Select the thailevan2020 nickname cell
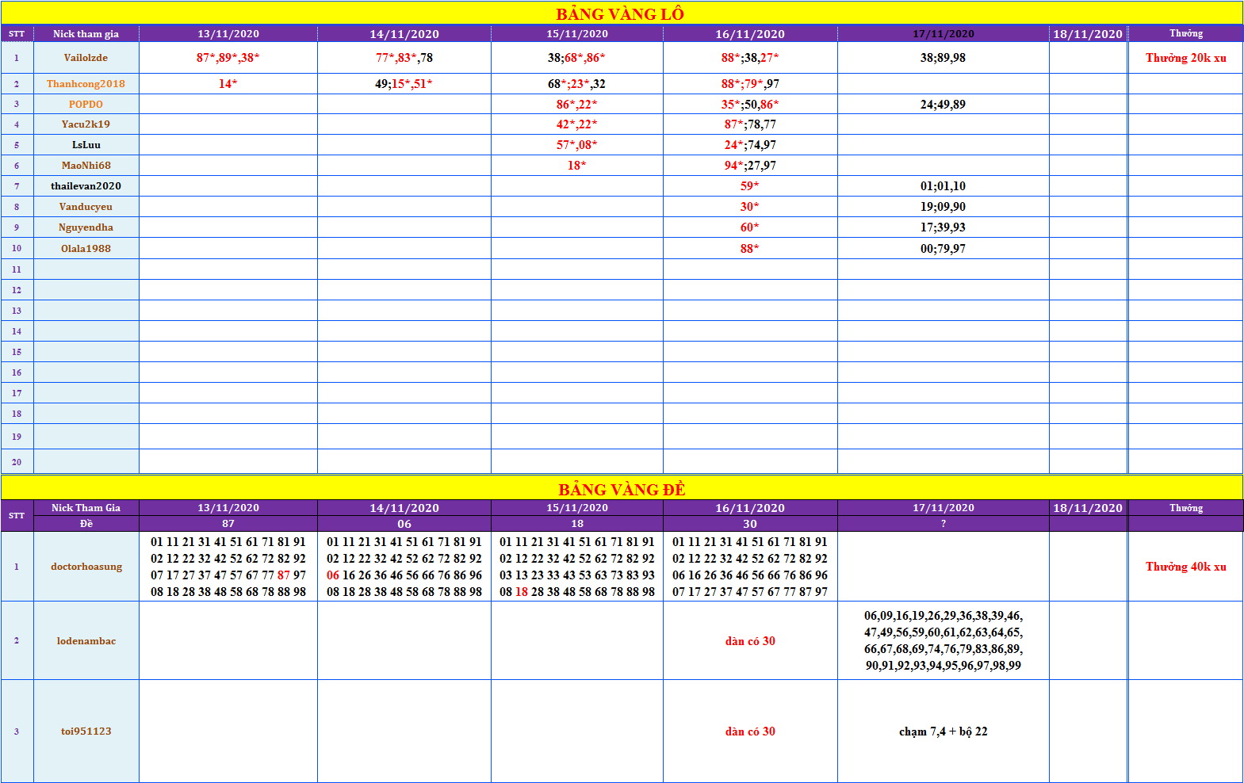 (x=86, y=186)
